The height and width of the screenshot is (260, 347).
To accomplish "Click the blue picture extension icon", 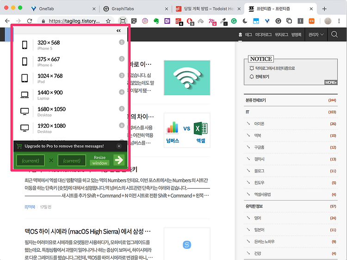I will pyautogui.click(x=256, y=21).
